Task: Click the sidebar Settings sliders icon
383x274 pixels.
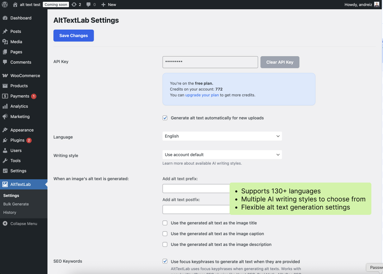Action: click(5, 171)
